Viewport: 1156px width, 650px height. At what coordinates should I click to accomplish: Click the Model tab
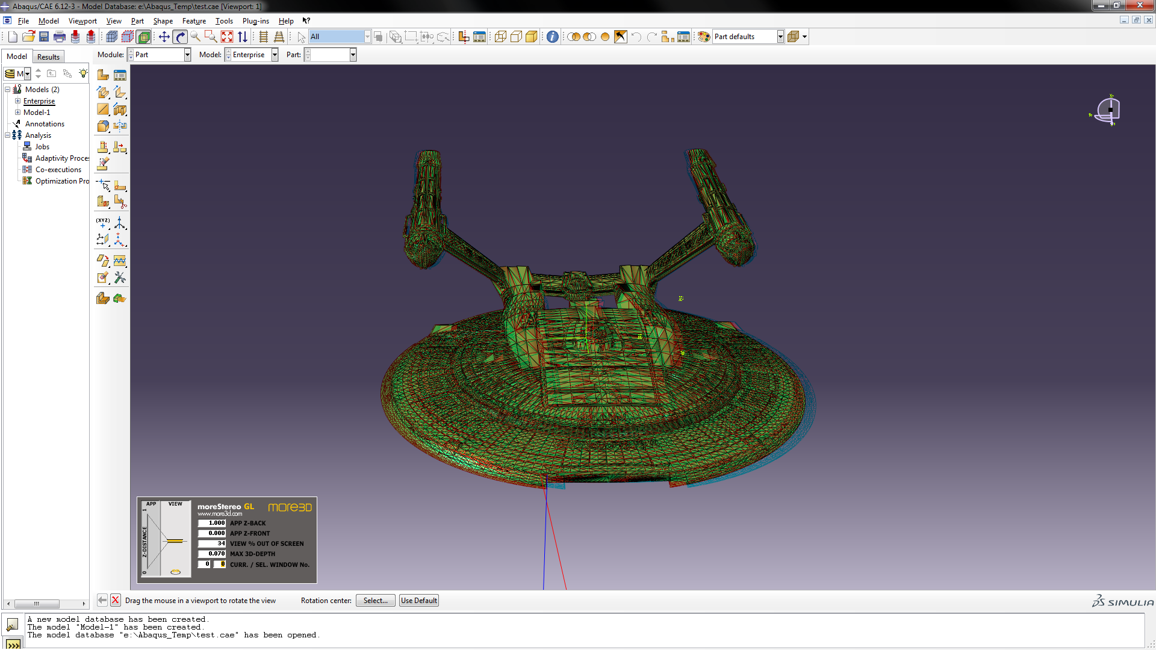tap(17, 55)
